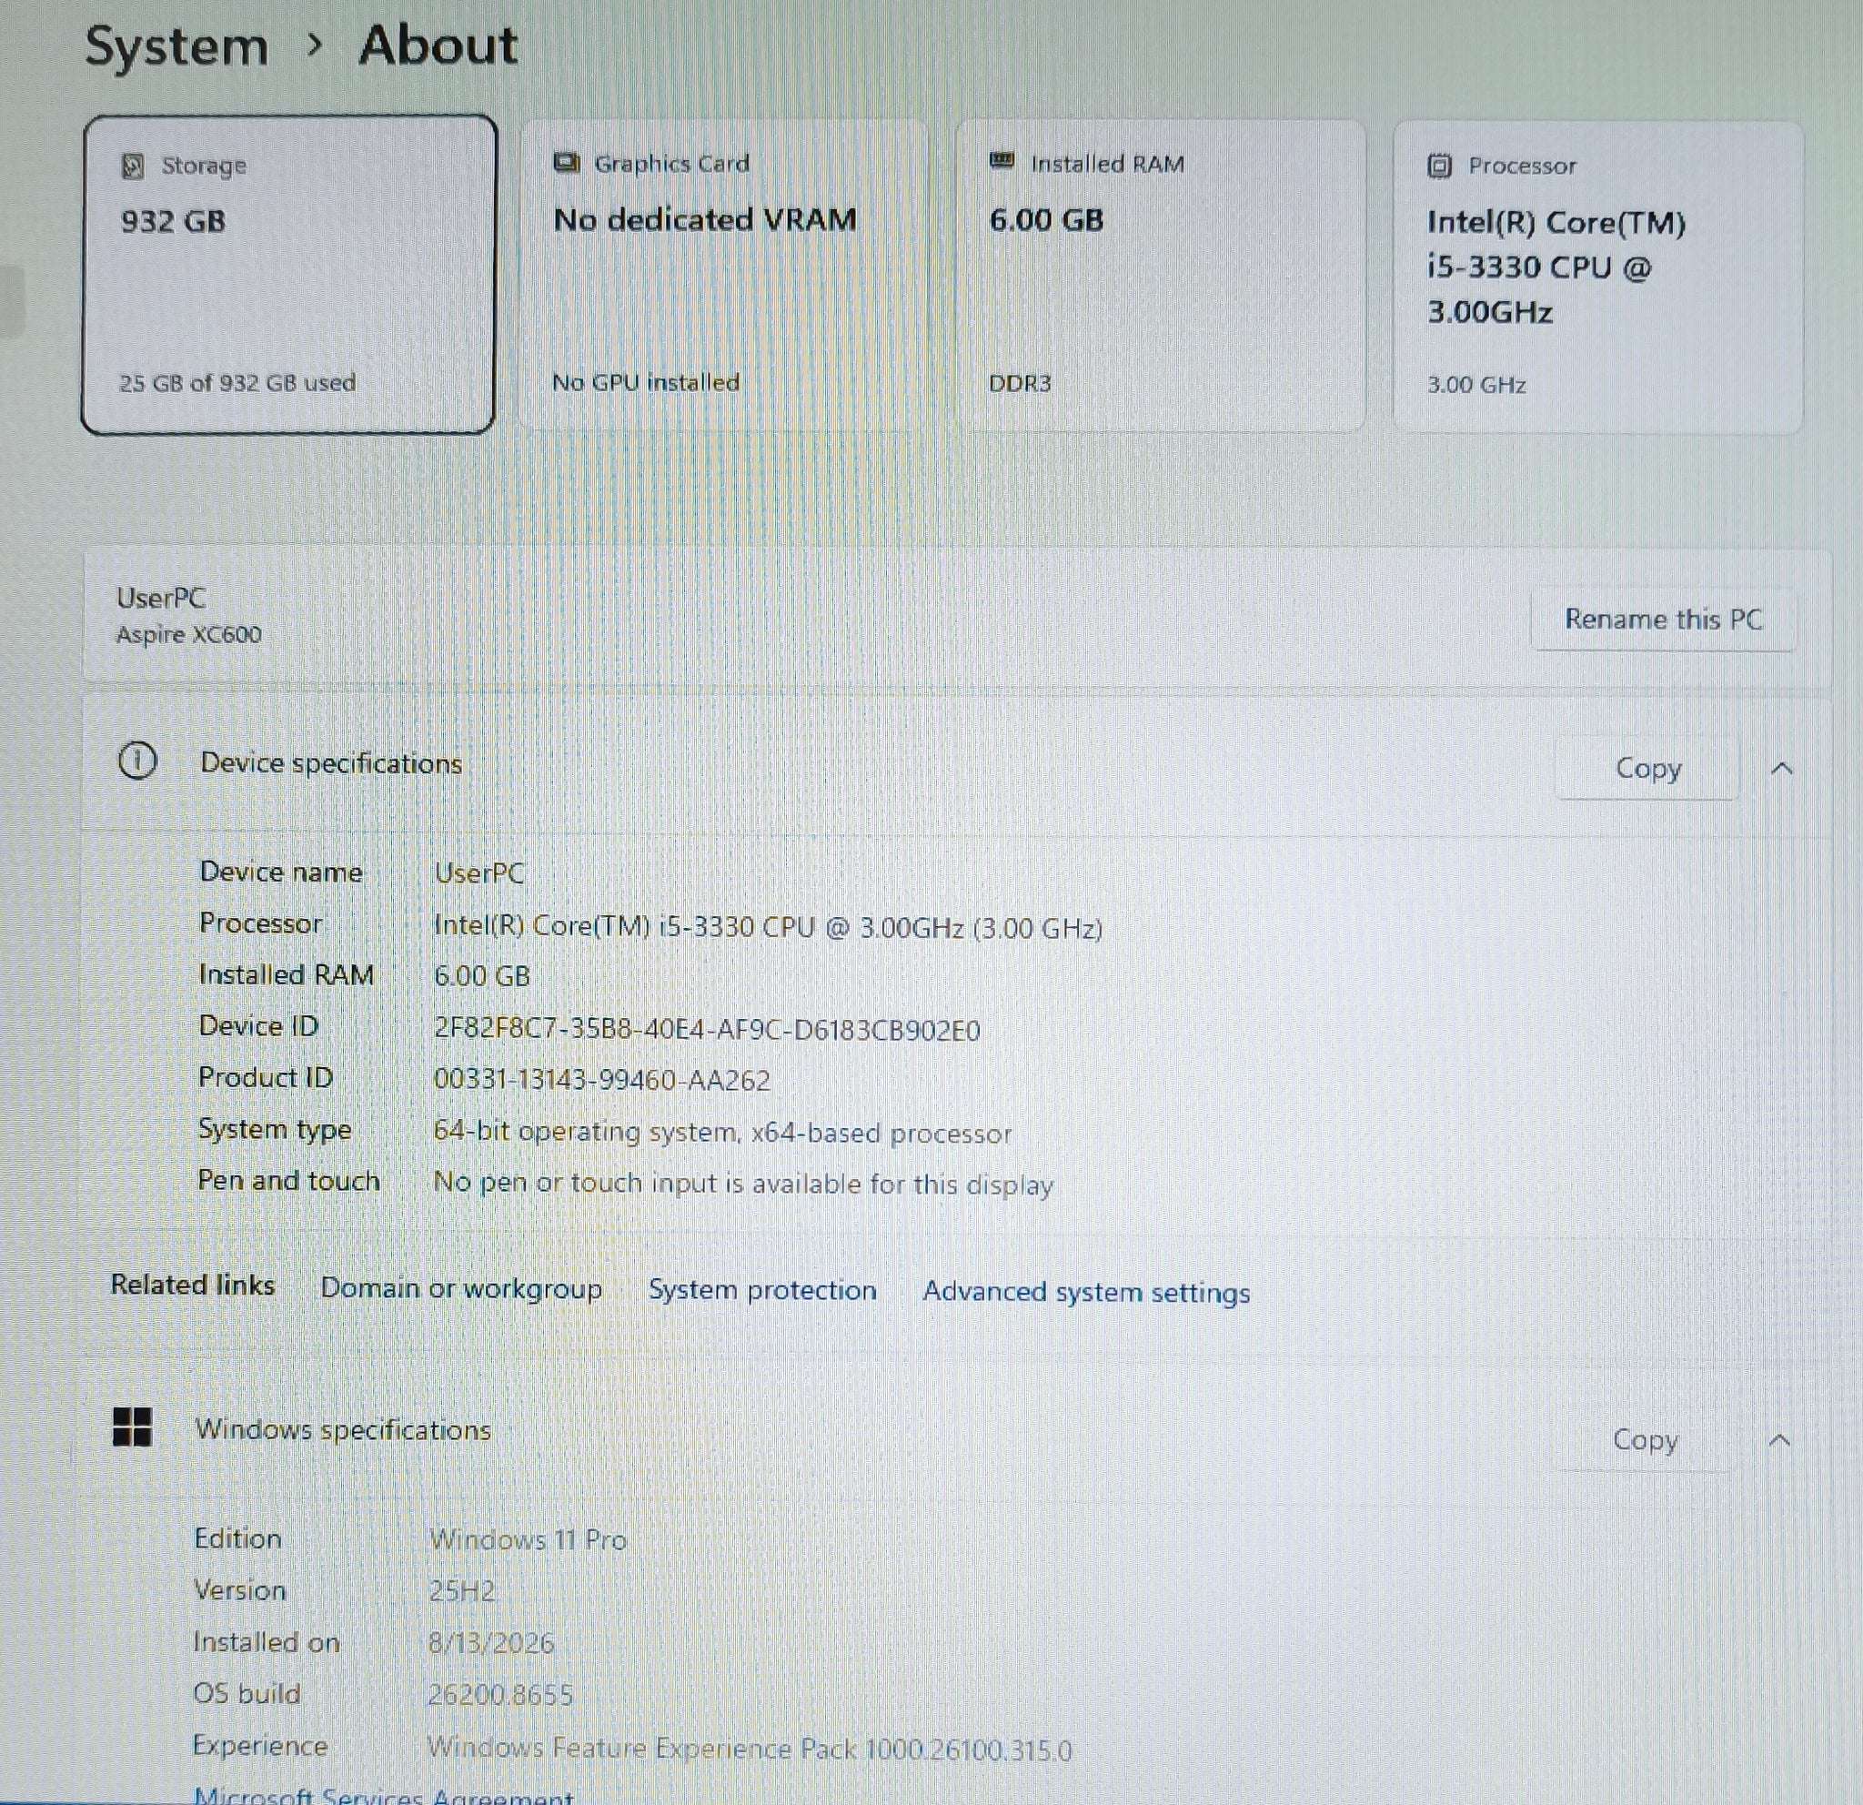Collapse the Windows specifications section chevron
The width and height of the screenshot is (1863, 1805).
pyautogui.click(x=1779, y=1441)
